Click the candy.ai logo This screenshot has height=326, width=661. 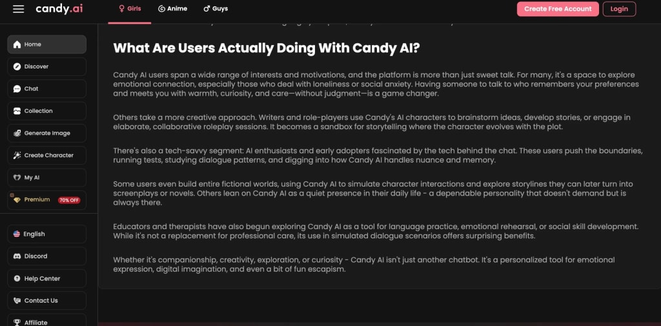coord(59,9)
